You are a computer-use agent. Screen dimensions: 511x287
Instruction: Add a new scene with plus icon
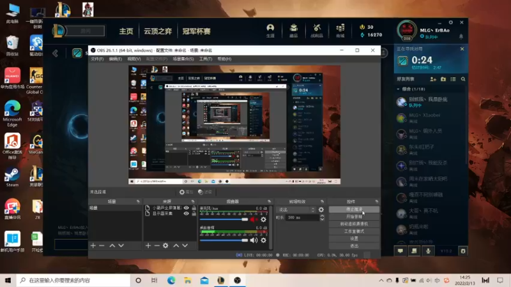click(x=93, y=246)
